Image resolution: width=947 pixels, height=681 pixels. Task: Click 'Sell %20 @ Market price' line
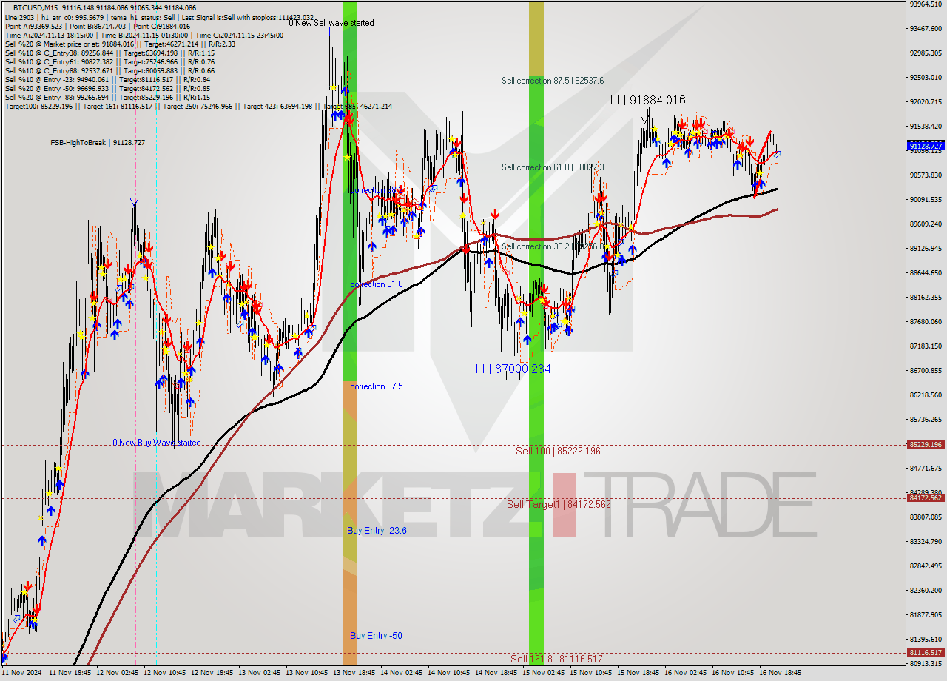click(x=120, y=44)
